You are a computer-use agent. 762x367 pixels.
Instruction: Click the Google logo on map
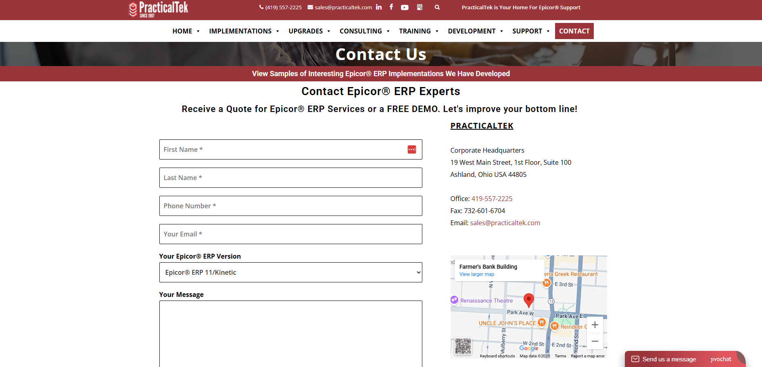(529, 348)
